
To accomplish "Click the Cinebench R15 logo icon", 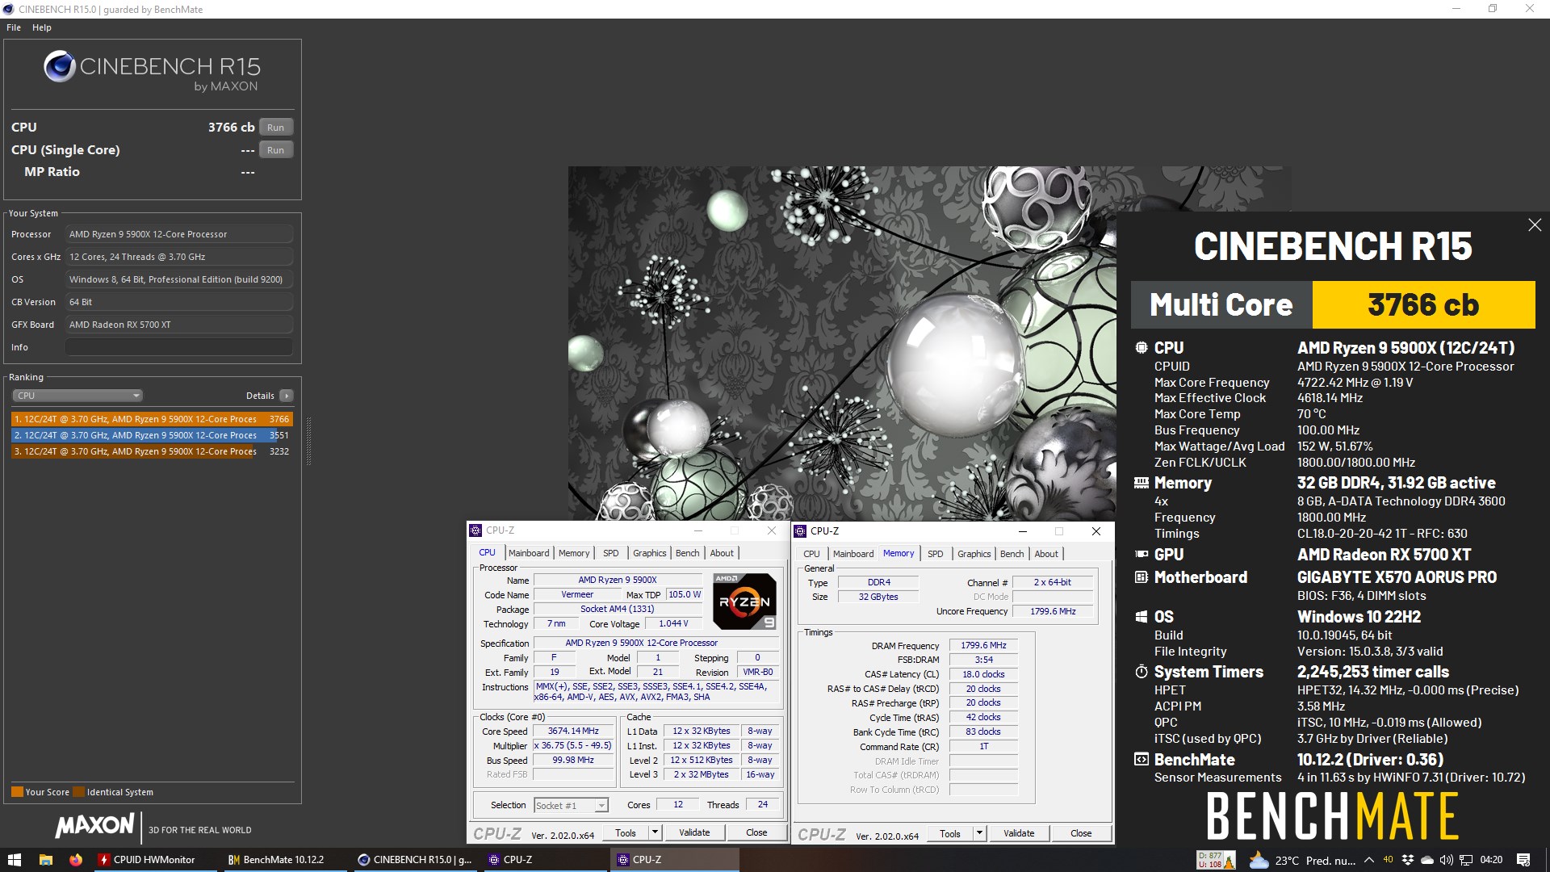I will [x=60, y=66].
